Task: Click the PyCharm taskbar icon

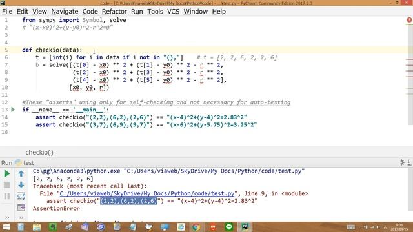Action: tap(245, 227)
